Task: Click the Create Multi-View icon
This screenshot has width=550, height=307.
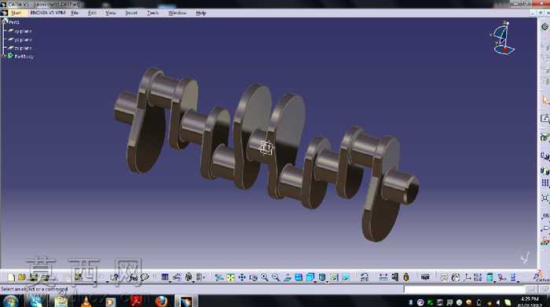Action: [299, 278]
